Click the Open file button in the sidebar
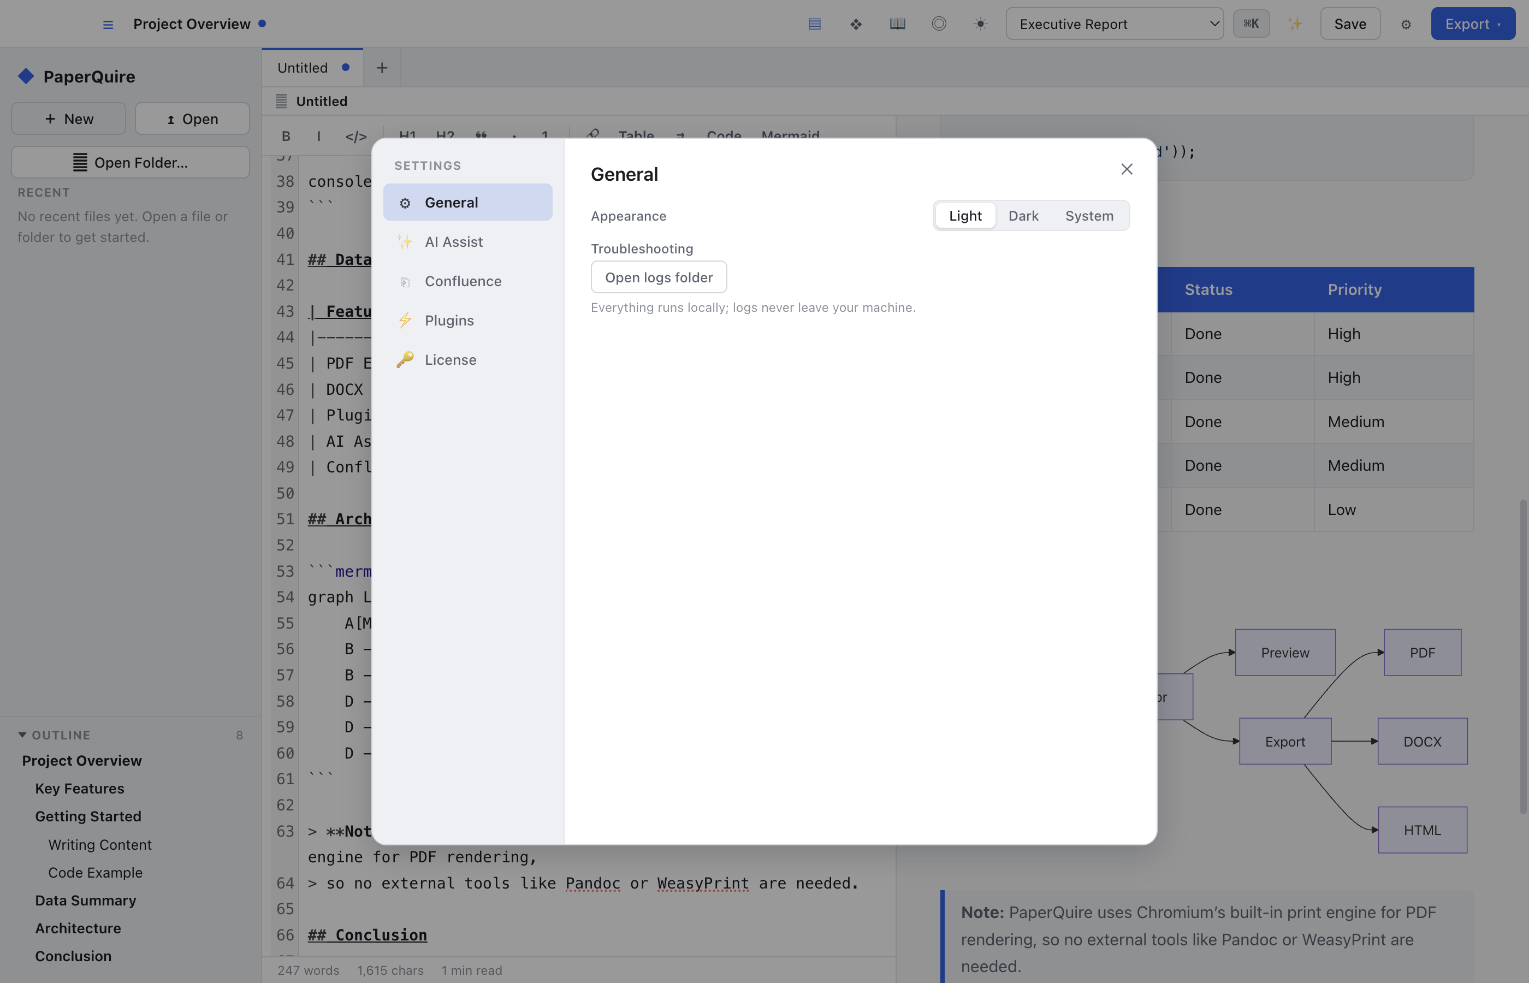 (x=192, y=119)
